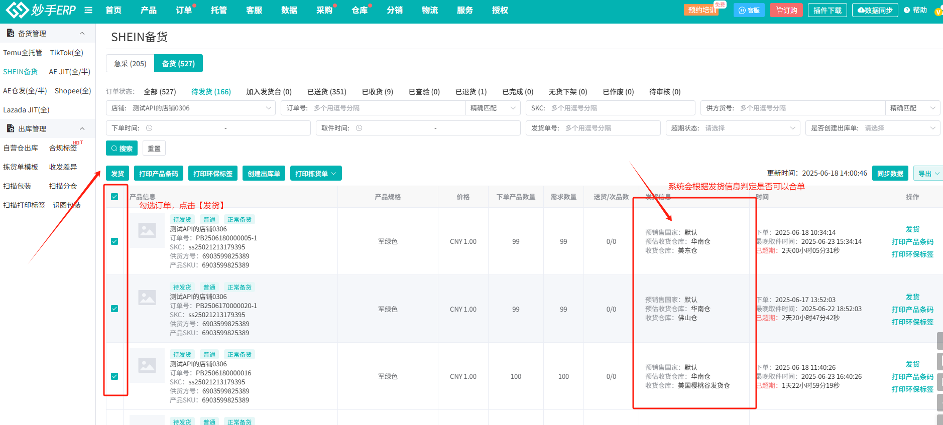The width and height of the screenshot is (943, 425).
Task: Open the 超期状态 dropdown
Action: click(733, 128)
